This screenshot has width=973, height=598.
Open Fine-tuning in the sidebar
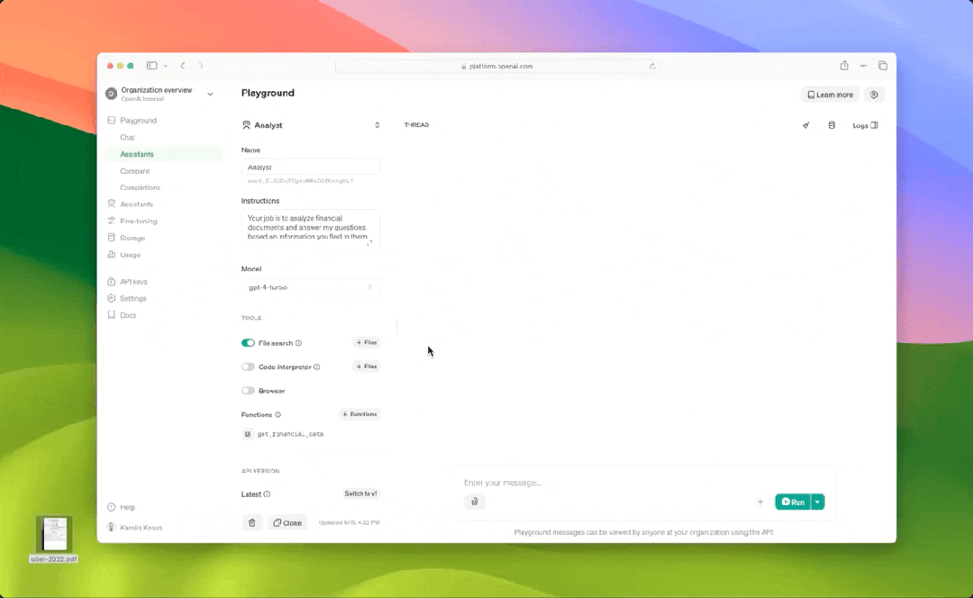click(x=139, y=222)
